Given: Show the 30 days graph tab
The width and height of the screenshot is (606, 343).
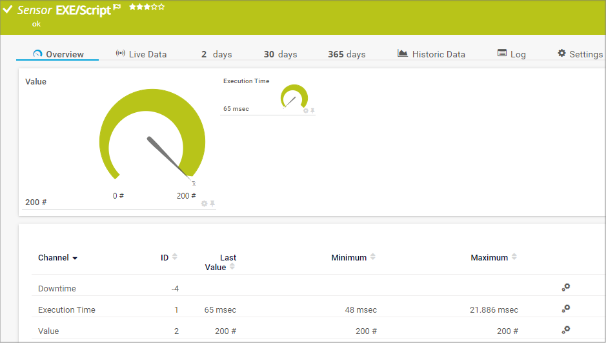Looking at the screenshot, I should 280,54.
